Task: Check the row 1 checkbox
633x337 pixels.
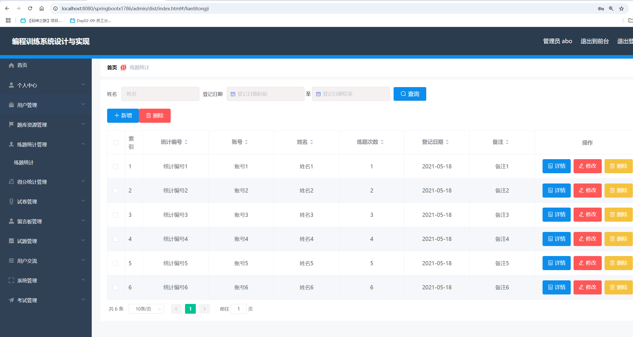Action: 116,167
